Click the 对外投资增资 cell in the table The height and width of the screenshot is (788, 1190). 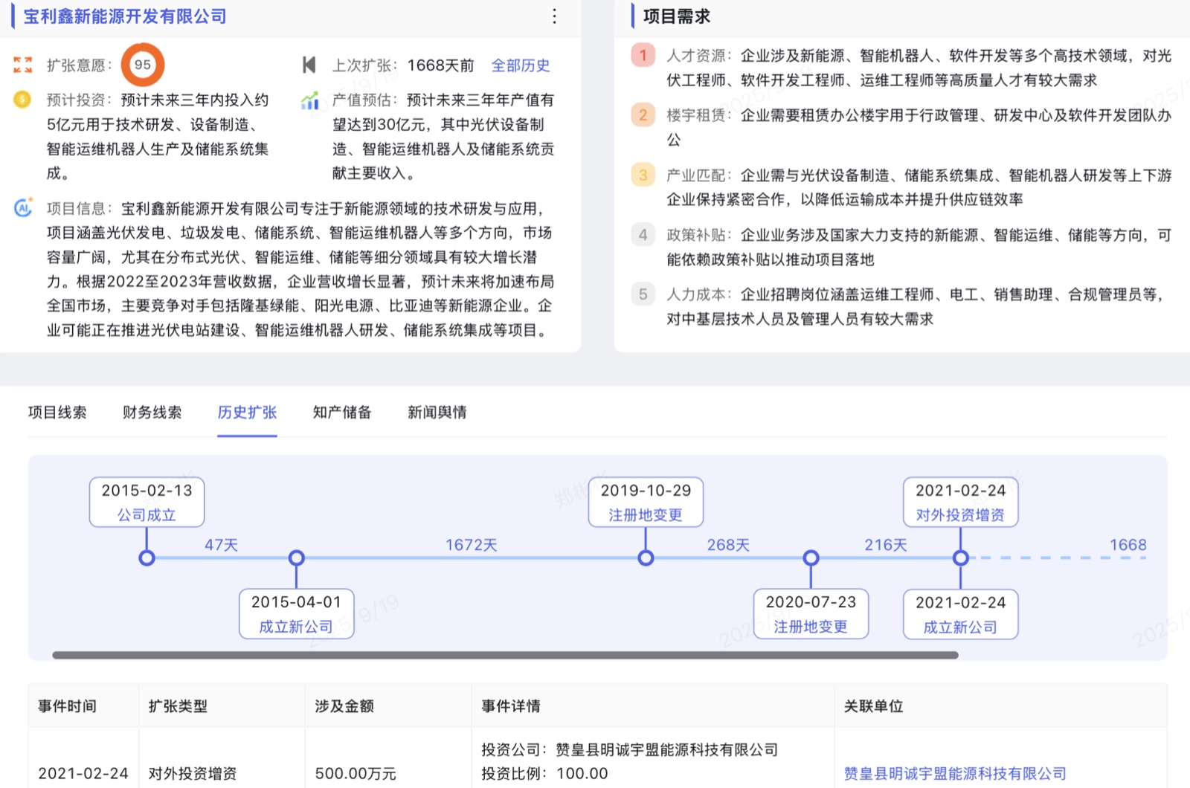[x=193, y=774]
